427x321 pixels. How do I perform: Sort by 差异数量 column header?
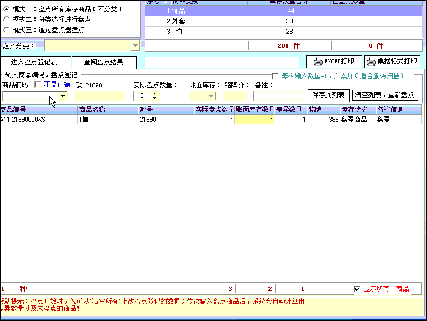[290, 110]
